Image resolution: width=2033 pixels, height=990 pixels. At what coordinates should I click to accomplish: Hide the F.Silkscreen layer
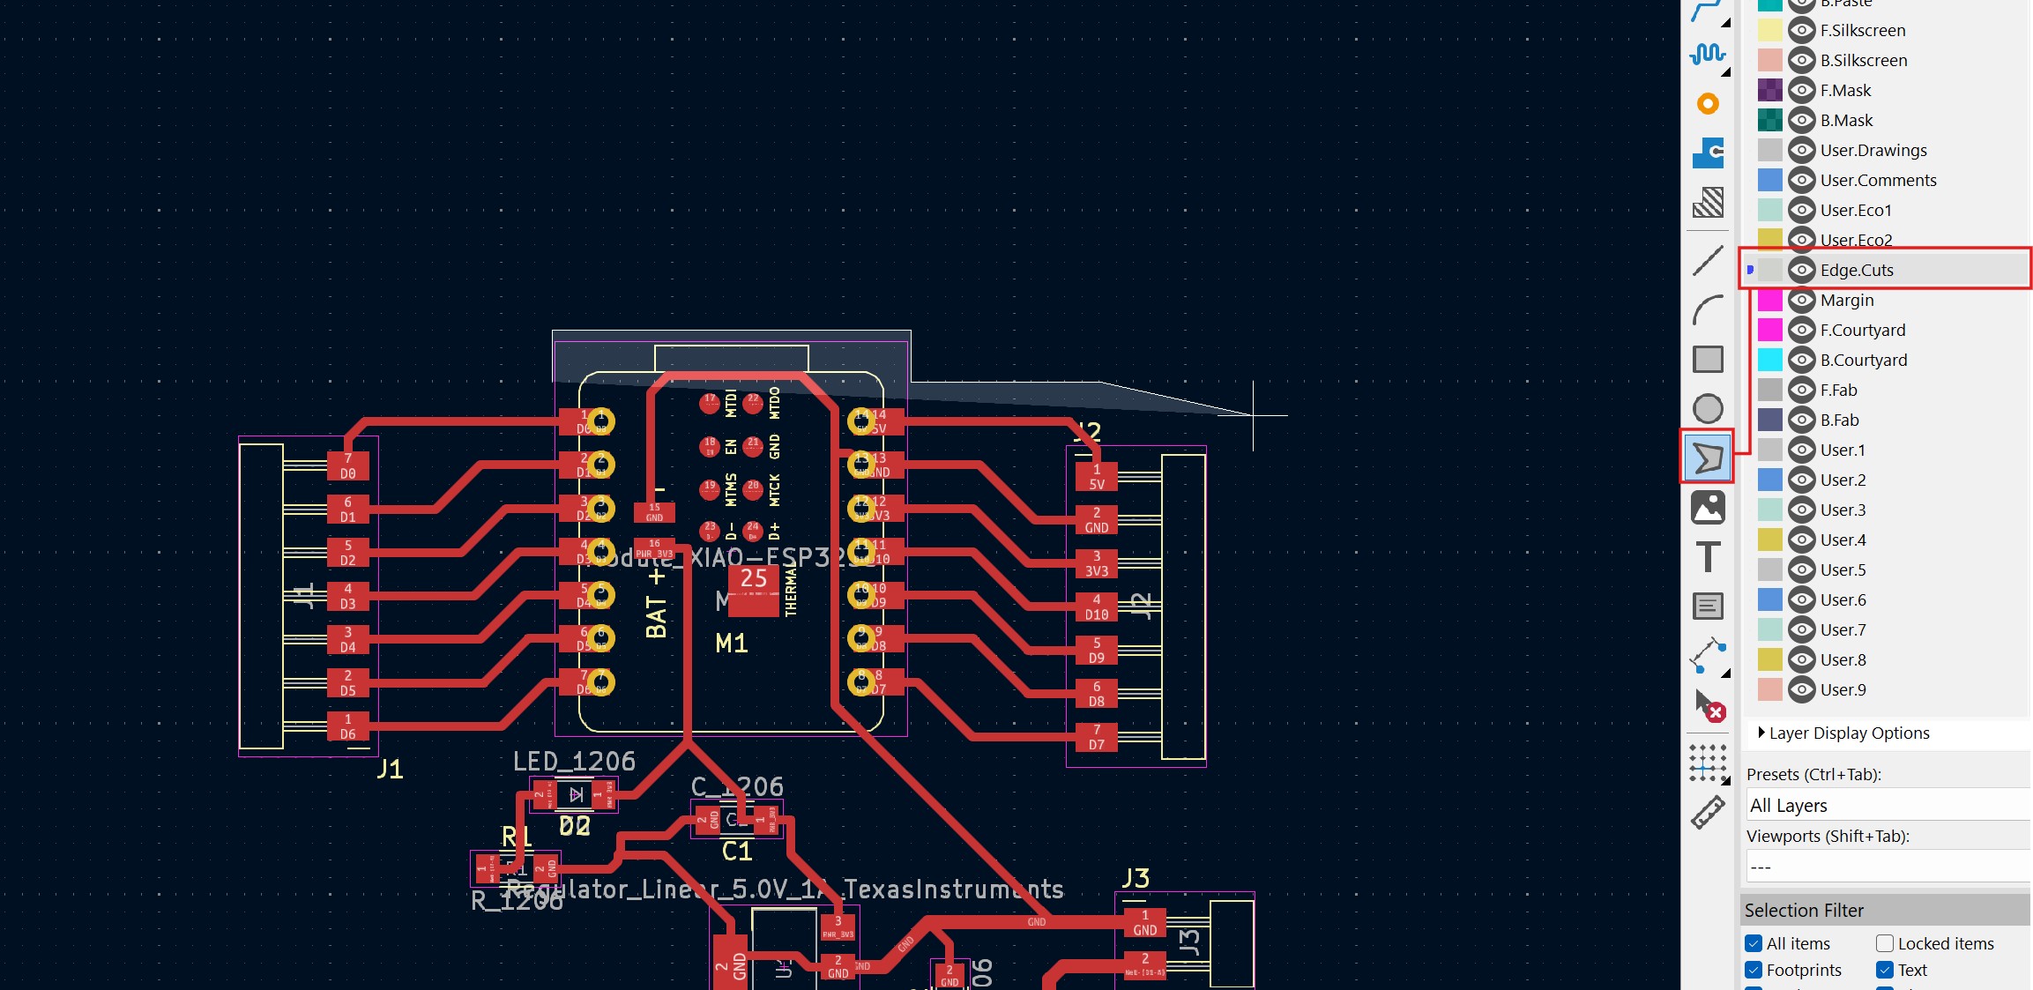click(x=1801, y=30)
